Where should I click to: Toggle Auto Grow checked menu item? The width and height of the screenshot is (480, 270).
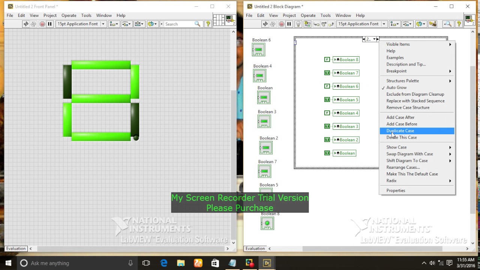[x=417, y=87]
